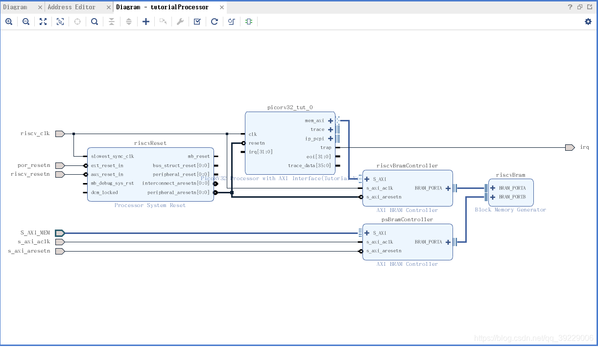The height and width of the screenshot is (347, 598).
Task: Select the riscv_resetn input port
Action: click(60, 174)
